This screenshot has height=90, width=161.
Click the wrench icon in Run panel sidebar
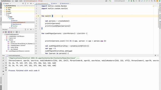click(x=3, y=60)
